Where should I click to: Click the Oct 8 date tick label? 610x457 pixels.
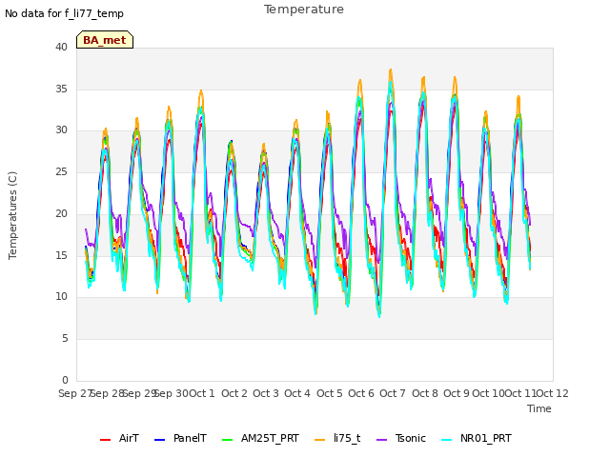click(x=425, y=393)
